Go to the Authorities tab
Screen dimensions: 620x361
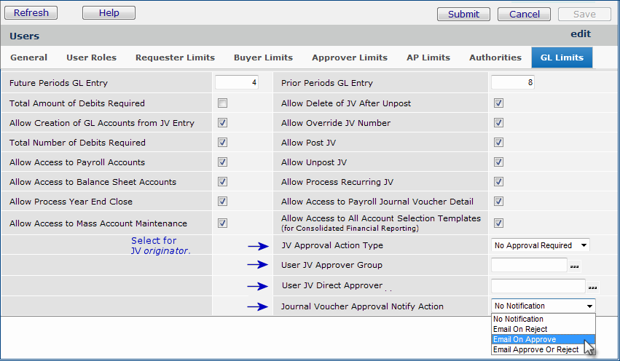point(495,57)
